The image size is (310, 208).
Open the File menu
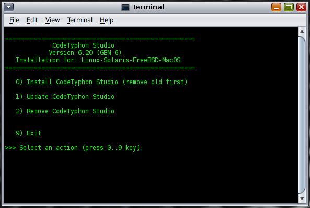click(x=14, y=20)
